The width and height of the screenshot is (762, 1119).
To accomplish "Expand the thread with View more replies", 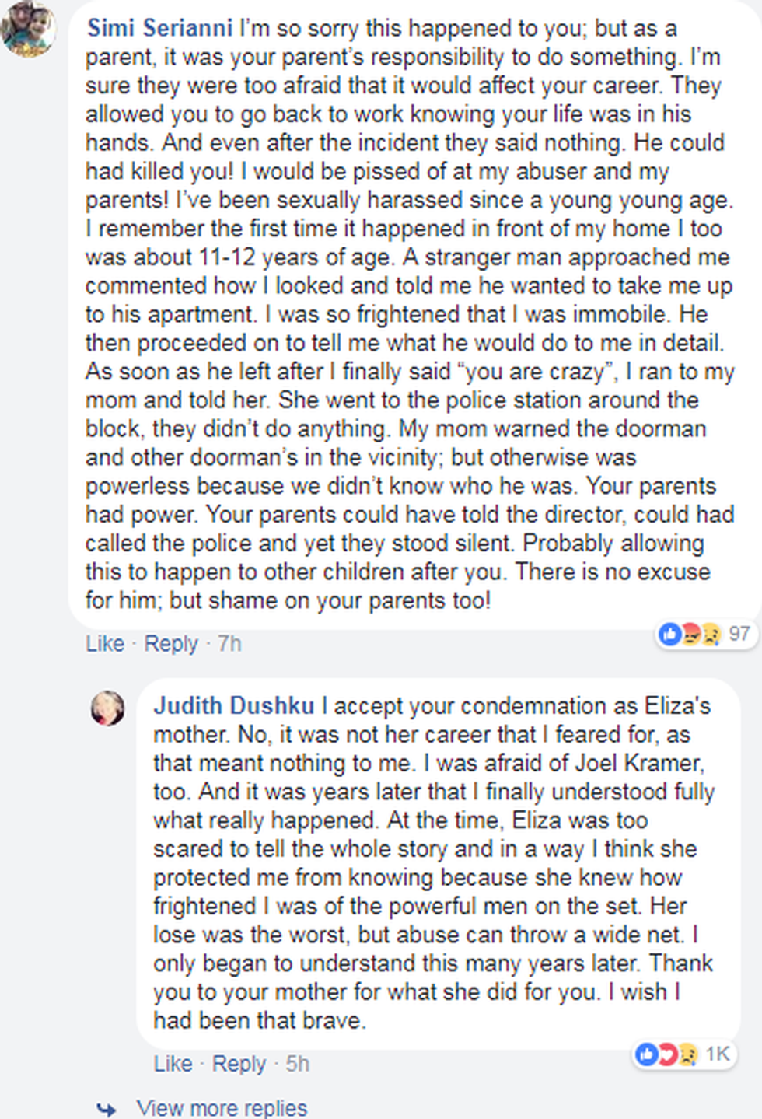I will [x=222, y=1108].
